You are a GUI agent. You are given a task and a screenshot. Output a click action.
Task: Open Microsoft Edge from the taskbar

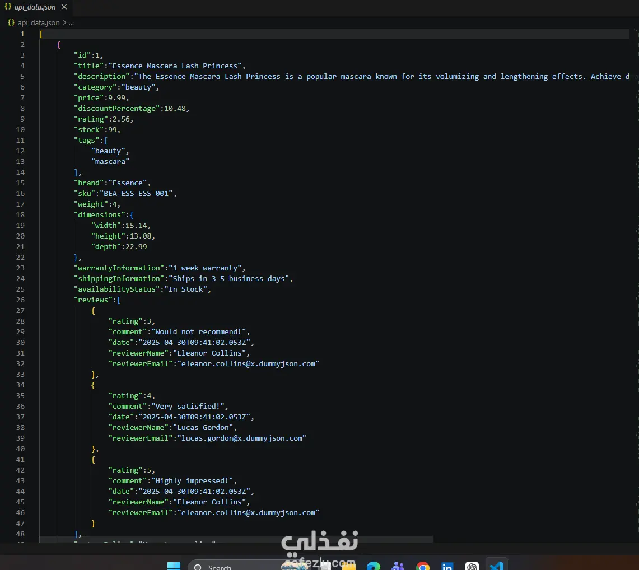click(x=374, y=566)
